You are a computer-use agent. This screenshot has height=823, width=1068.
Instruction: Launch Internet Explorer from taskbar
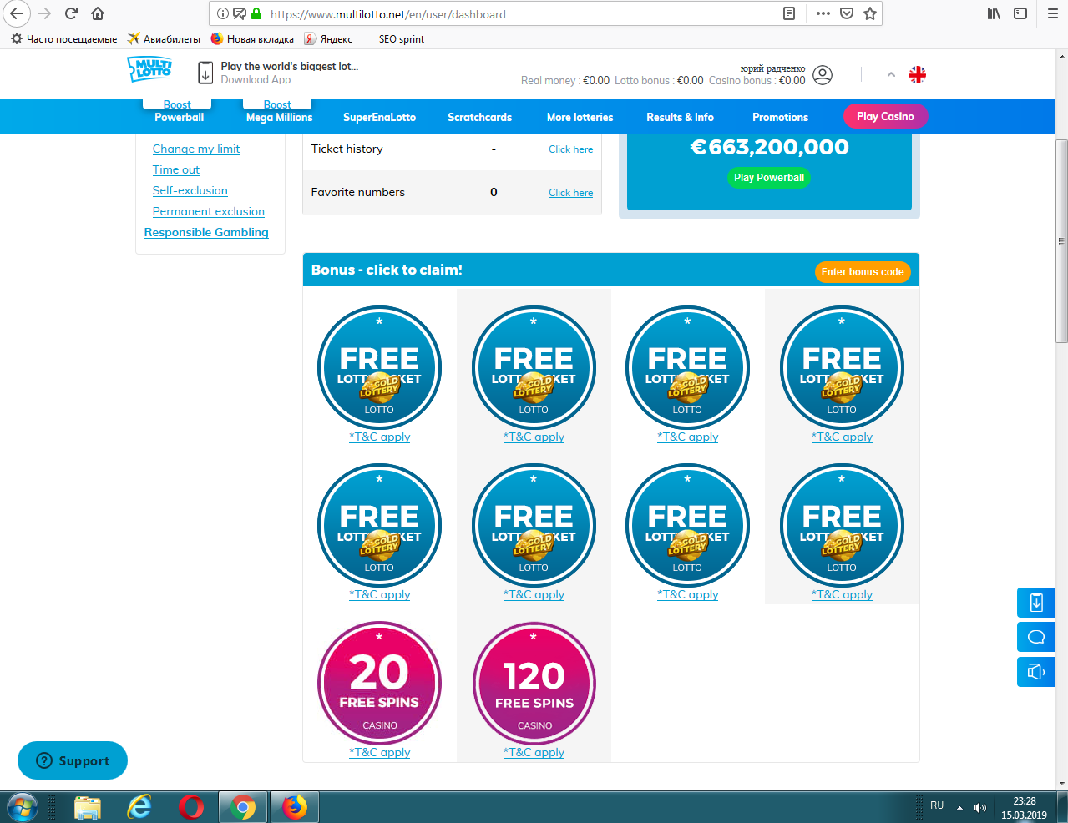139,808
